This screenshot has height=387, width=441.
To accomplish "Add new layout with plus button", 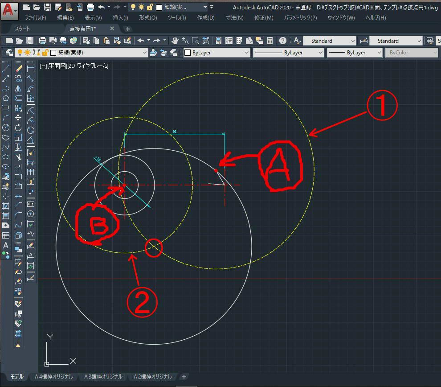I will coord(184,377).
